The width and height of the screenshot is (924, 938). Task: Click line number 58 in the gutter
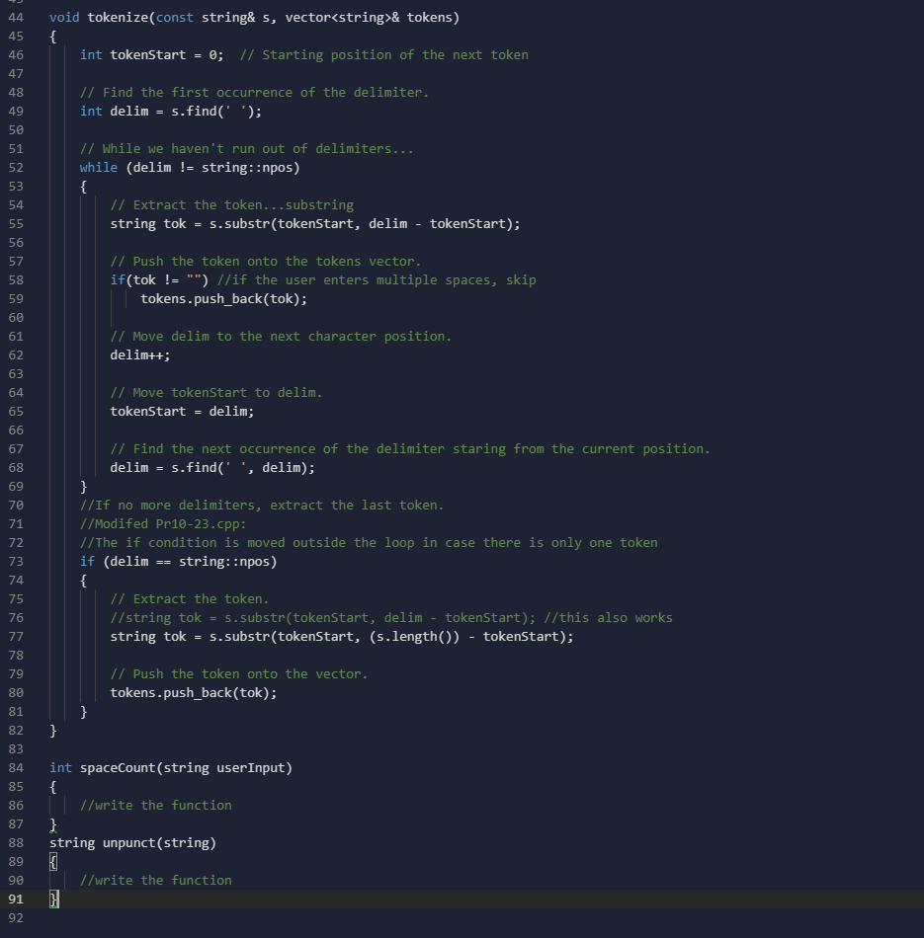[16, 280]
